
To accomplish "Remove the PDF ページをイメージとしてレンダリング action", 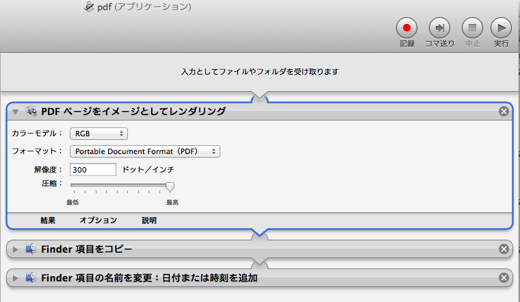I will click(x=504, y=111).
